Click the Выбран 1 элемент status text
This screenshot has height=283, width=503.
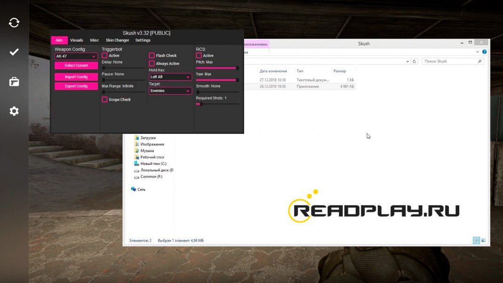coord(181,240)
